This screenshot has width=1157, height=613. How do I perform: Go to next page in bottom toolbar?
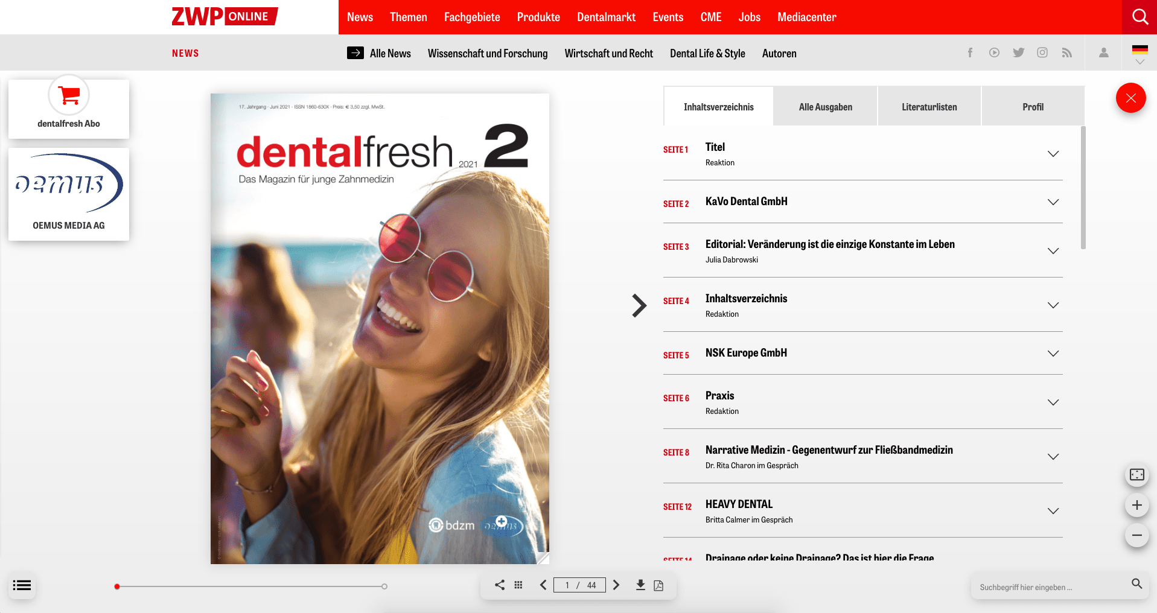point(616,585)
